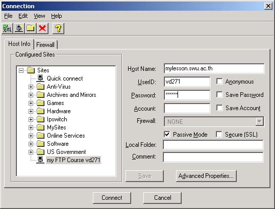Click the Sites root folder icon

click(x=31, y=70)
